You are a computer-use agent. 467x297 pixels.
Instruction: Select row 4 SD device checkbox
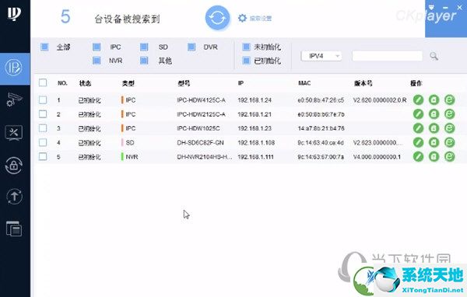coord(43,142)
